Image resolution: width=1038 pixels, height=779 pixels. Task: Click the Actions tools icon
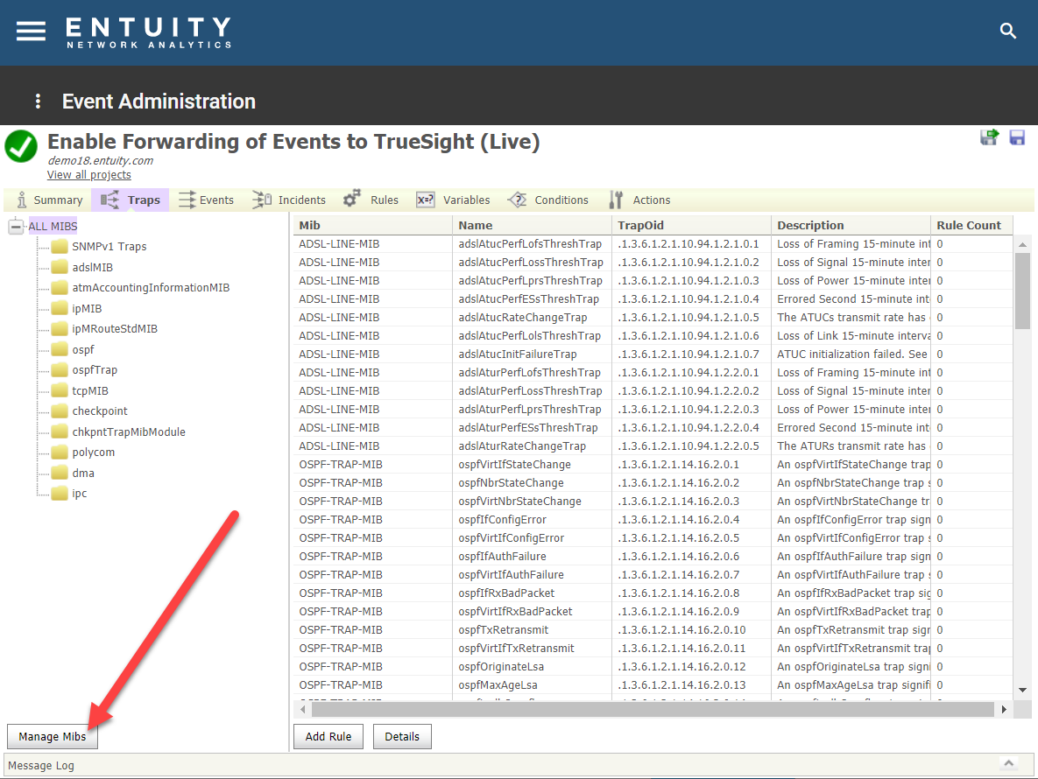(x=616, y=200)
